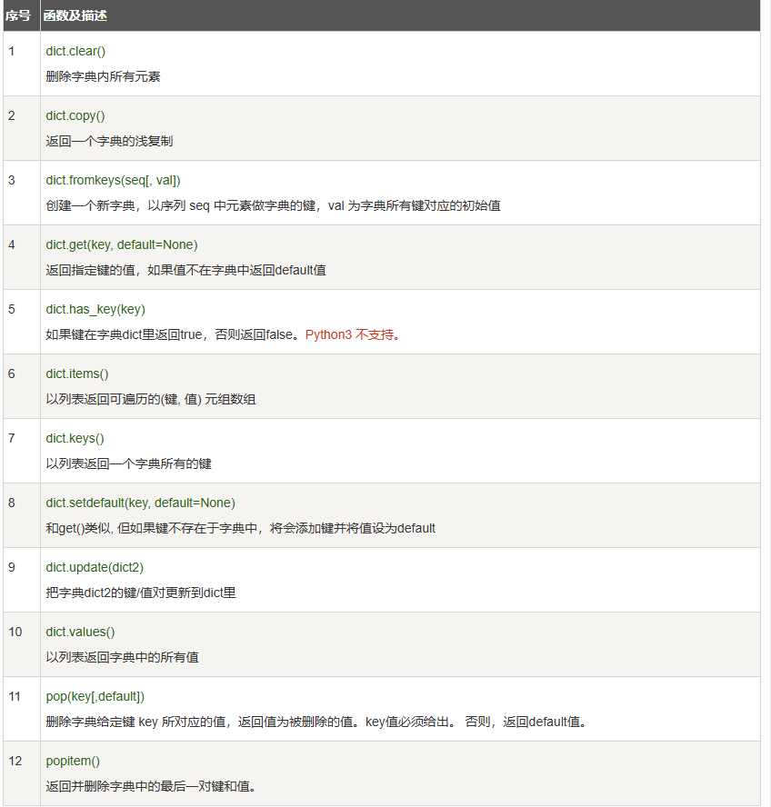This screenshot has height=807, width=771.
Task: Click the dict.clear() function link
Action: tap(75, 52)
